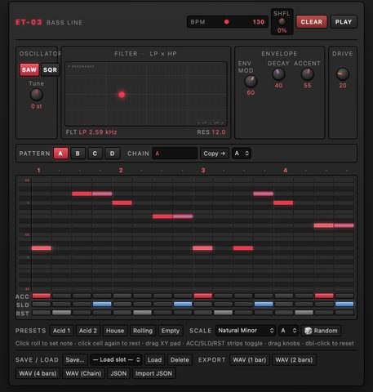Image resolution: width=373 pixels, height=392 pixels.
Task: Switch to pattern D
Action: (112, 154)
